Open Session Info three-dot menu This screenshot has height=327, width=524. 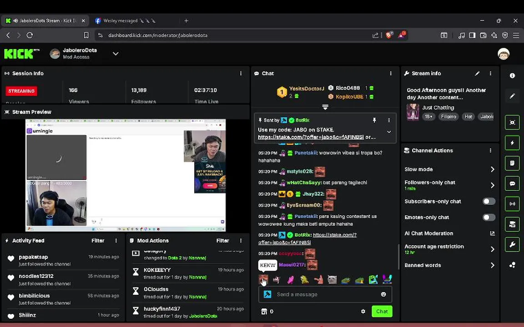pyautogui.click(x=241, y=74)
